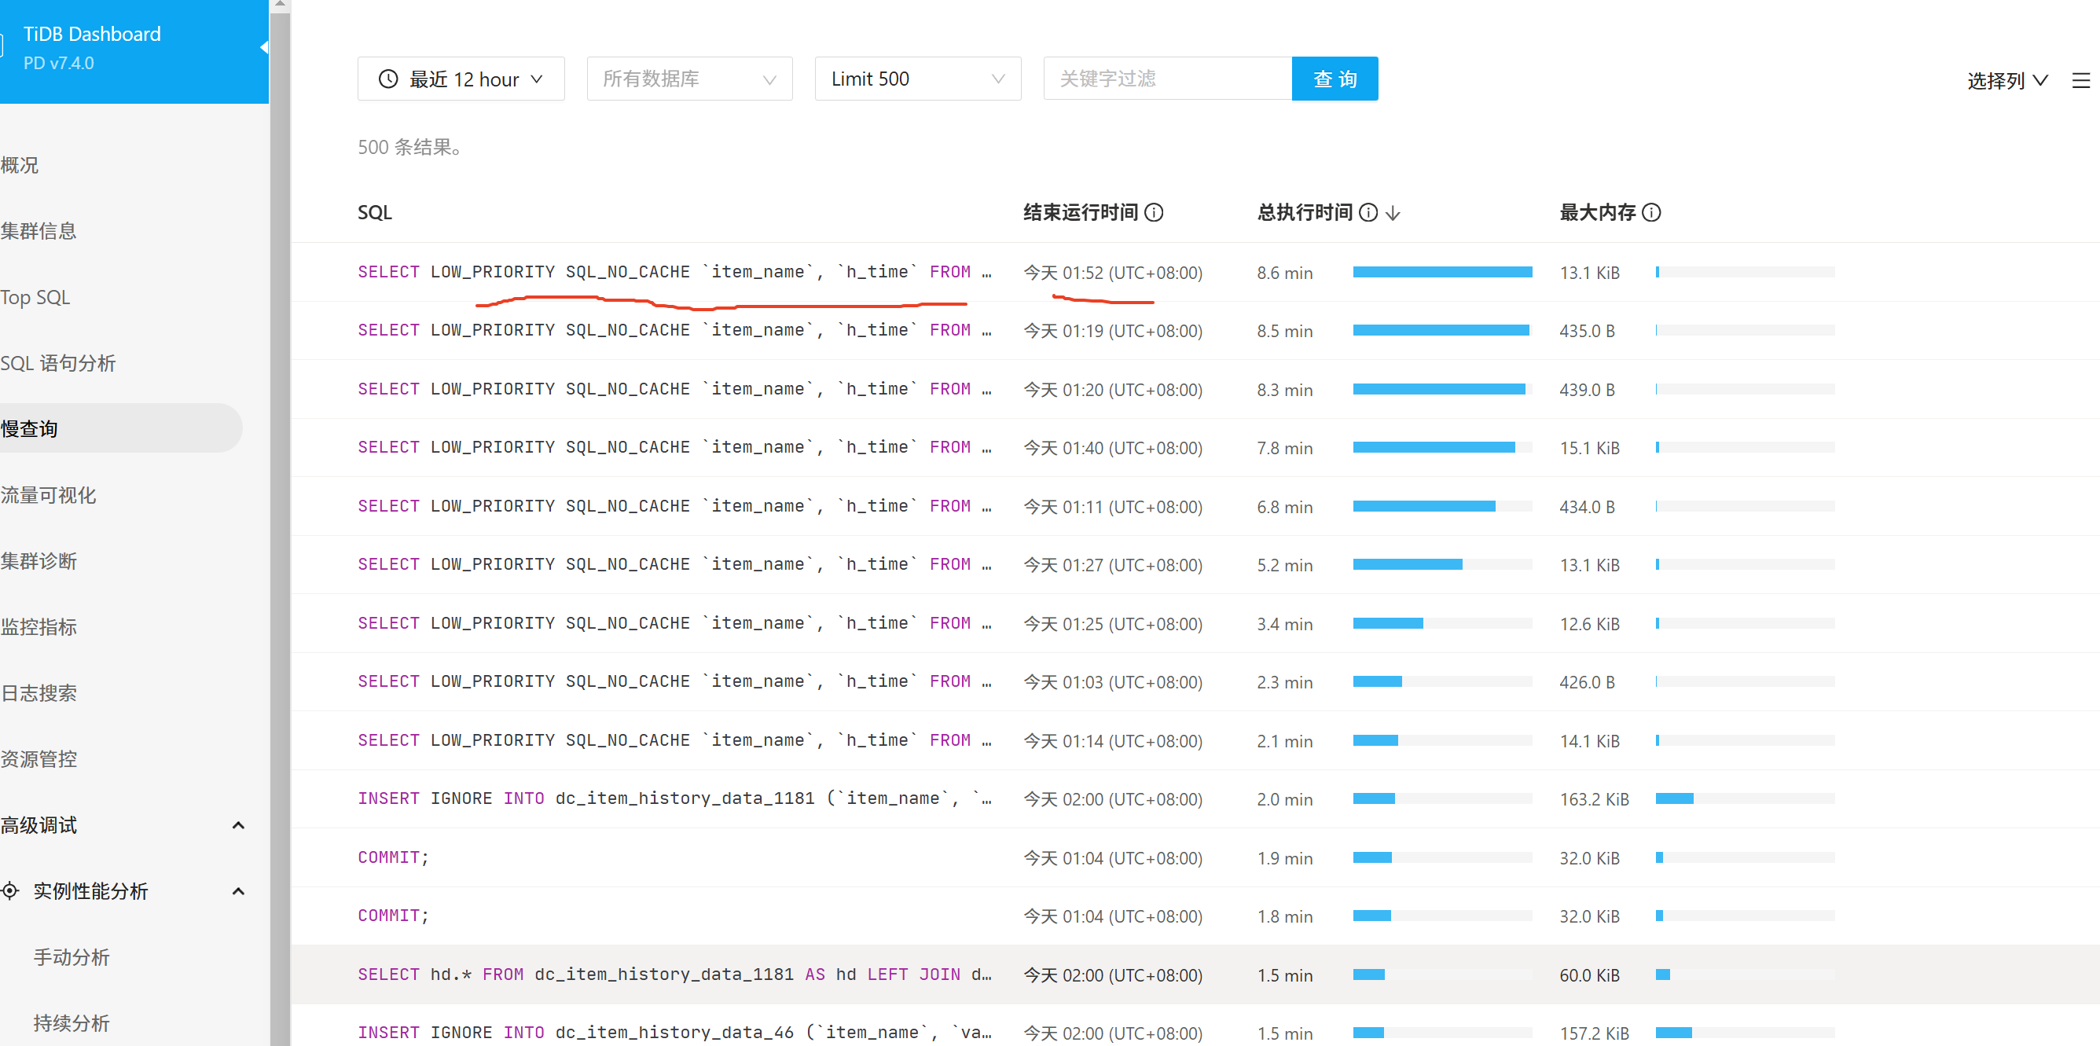Click the blue 查询 button

pyautogui.click(x=1335, y=79)
